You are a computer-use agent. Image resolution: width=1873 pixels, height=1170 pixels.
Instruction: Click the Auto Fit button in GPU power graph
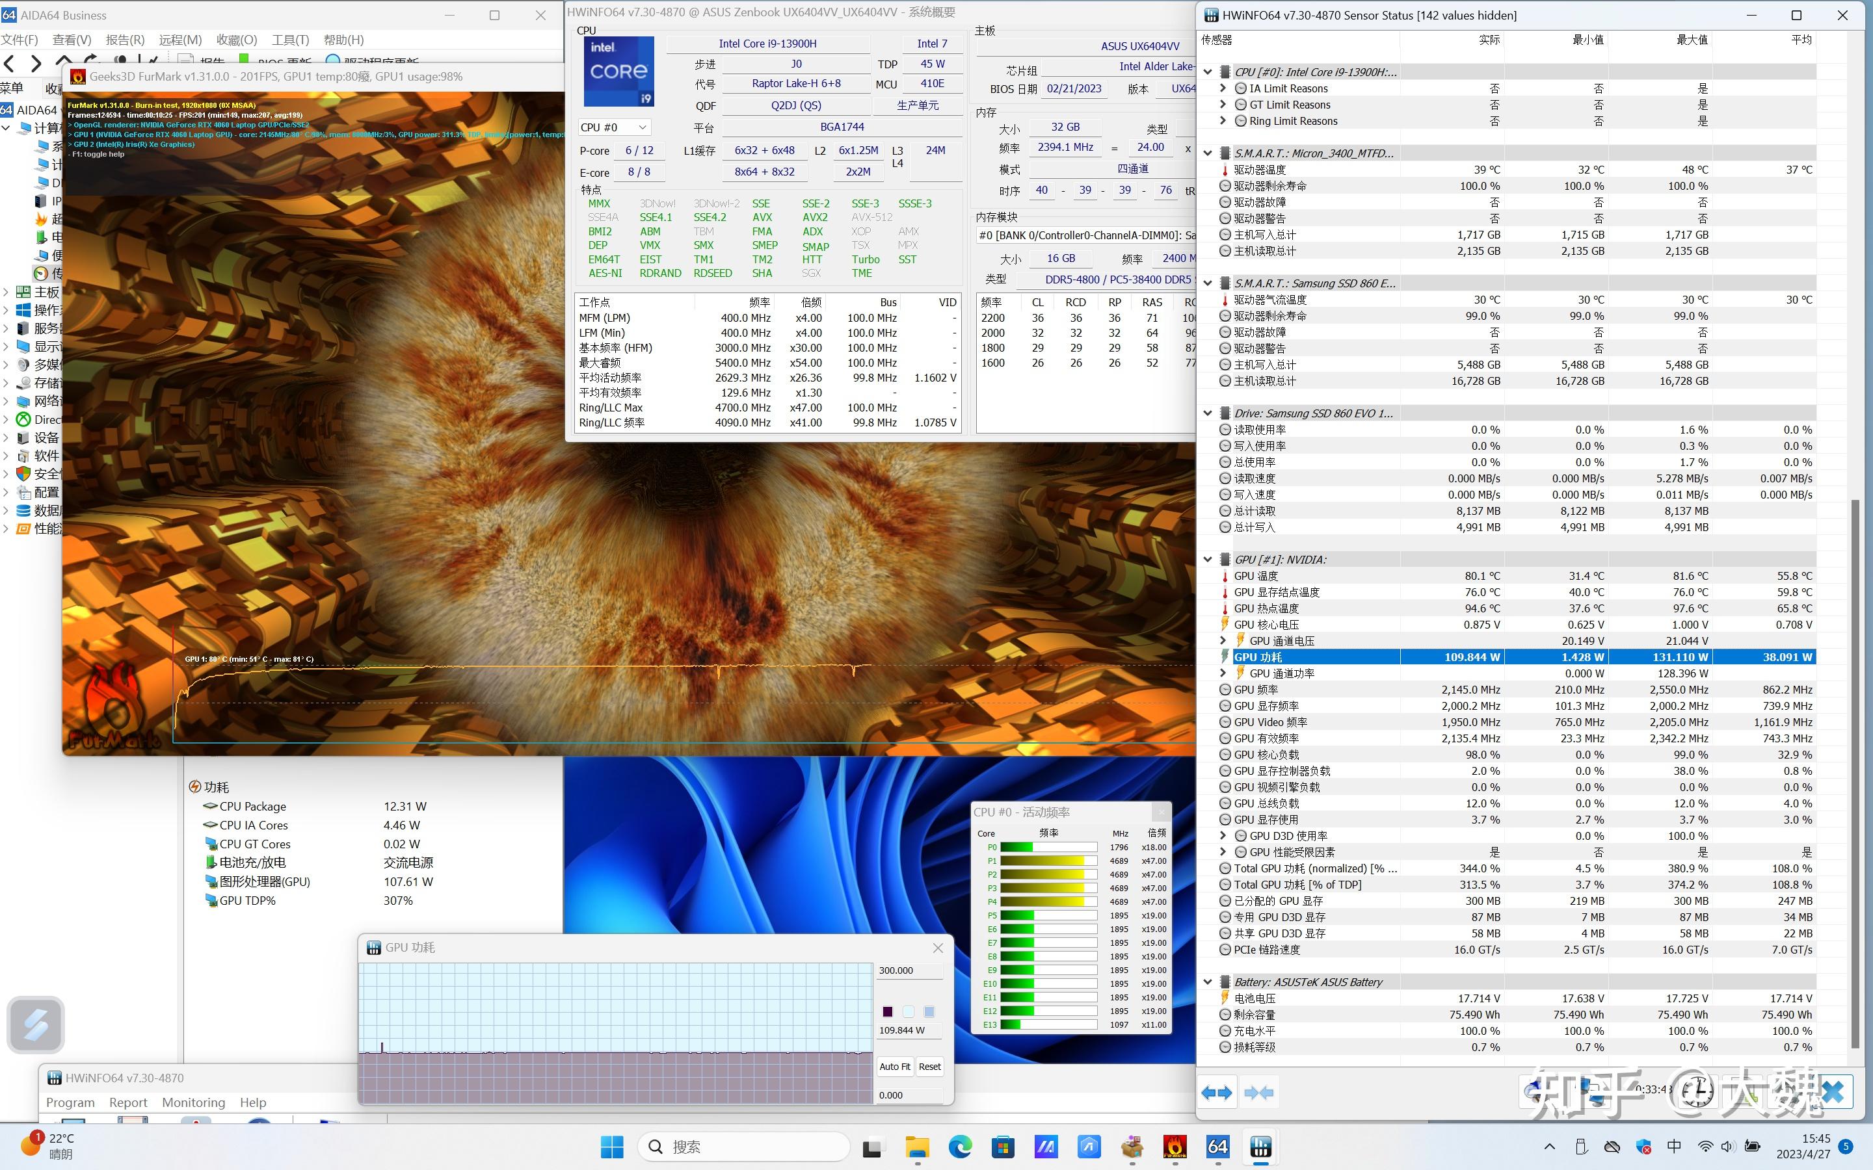pyautogui.click(x=895, y=1066)
